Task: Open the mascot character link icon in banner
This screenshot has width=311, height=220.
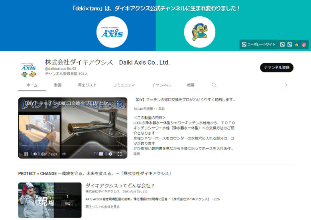Action: (297, 45)
